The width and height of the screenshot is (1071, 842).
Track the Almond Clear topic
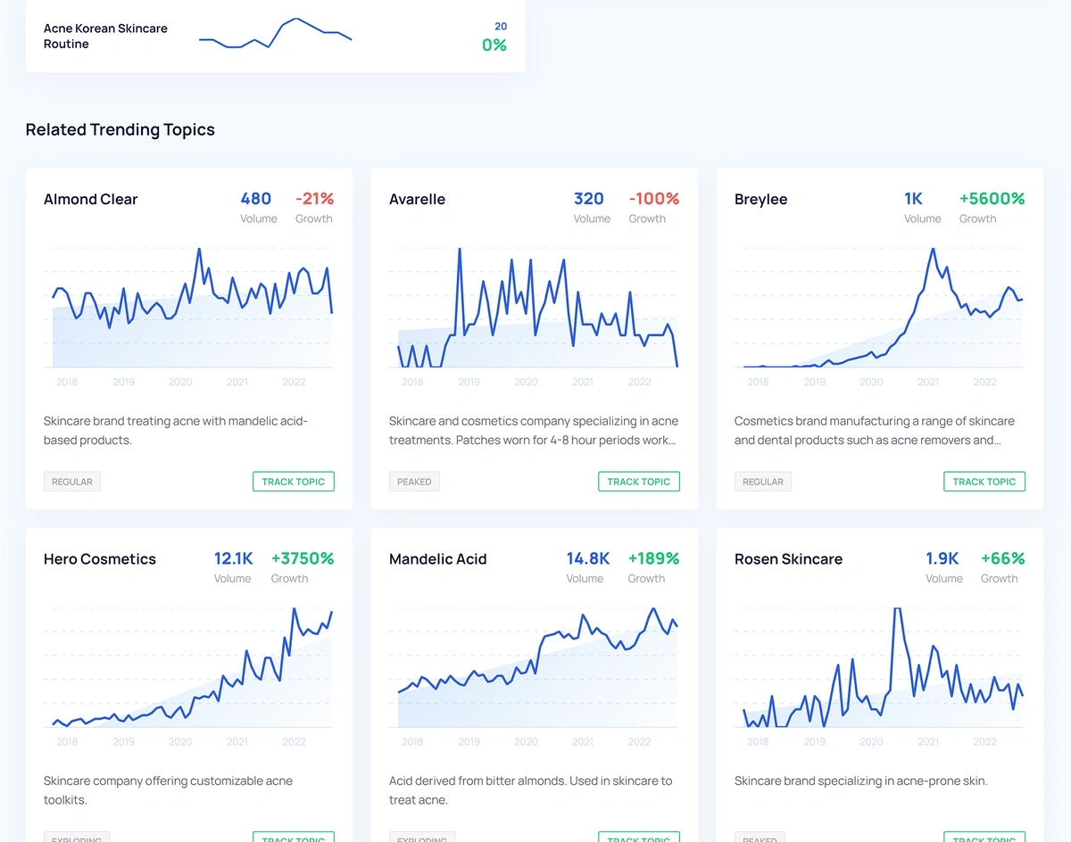coord(294,482)
